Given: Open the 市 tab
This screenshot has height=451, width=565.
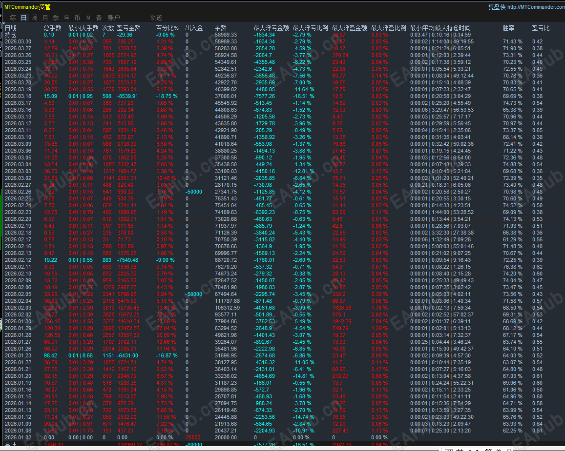Looking at the screenshot, I should pos(78,18).
